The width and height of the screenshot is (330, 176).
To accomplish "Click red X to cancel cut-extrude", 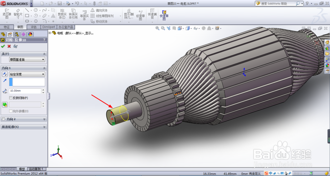I will 9,46.
